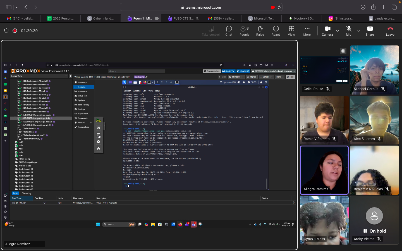This screenshot has height=251, width=402.
Task: Open the Safari sidebar dropdown arrow
Action: (x=17, y=7)
